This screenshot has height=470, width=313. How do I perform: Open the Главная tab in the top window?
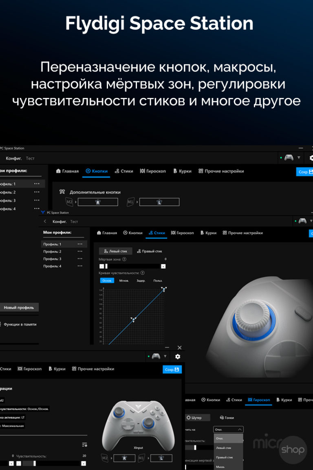coord(67,171)
